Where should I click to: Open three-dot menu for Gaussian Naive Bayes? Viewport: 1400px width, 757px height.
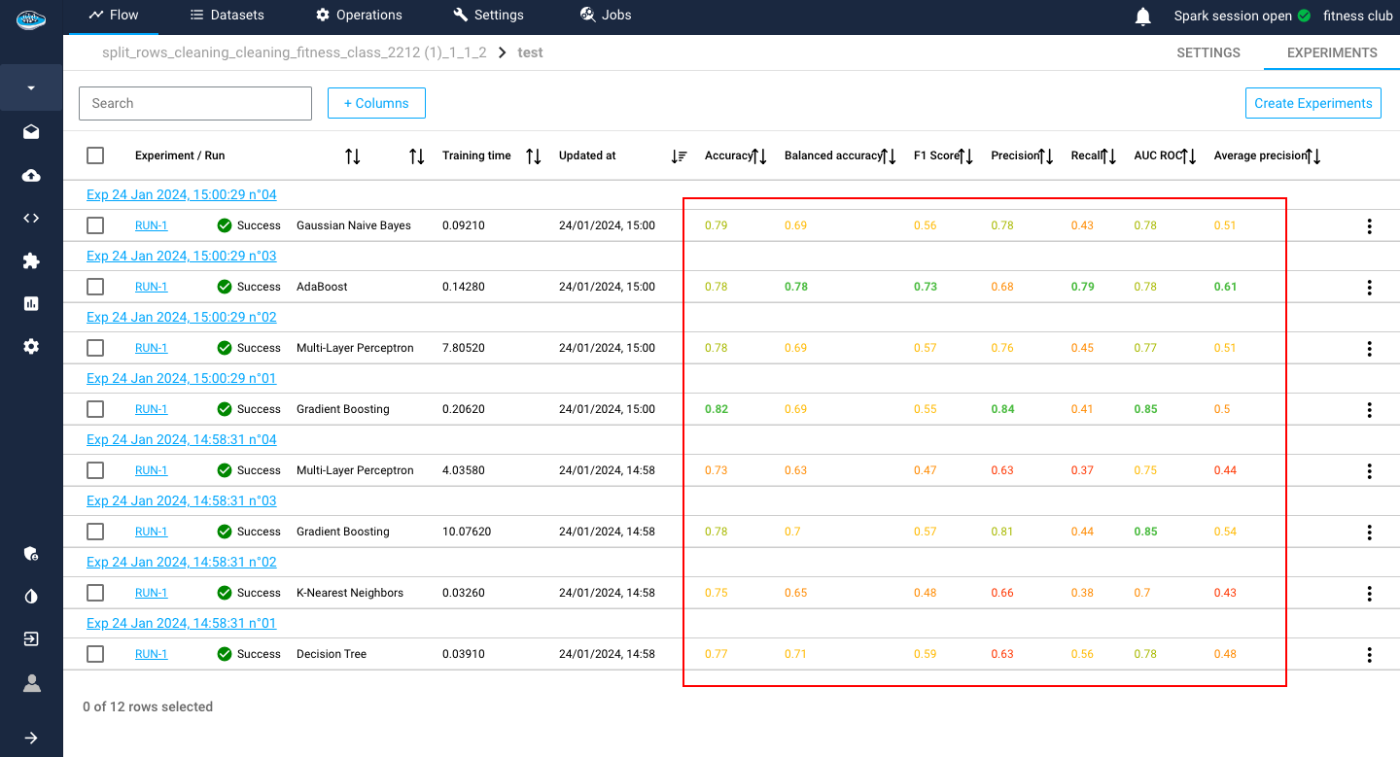1369,225
